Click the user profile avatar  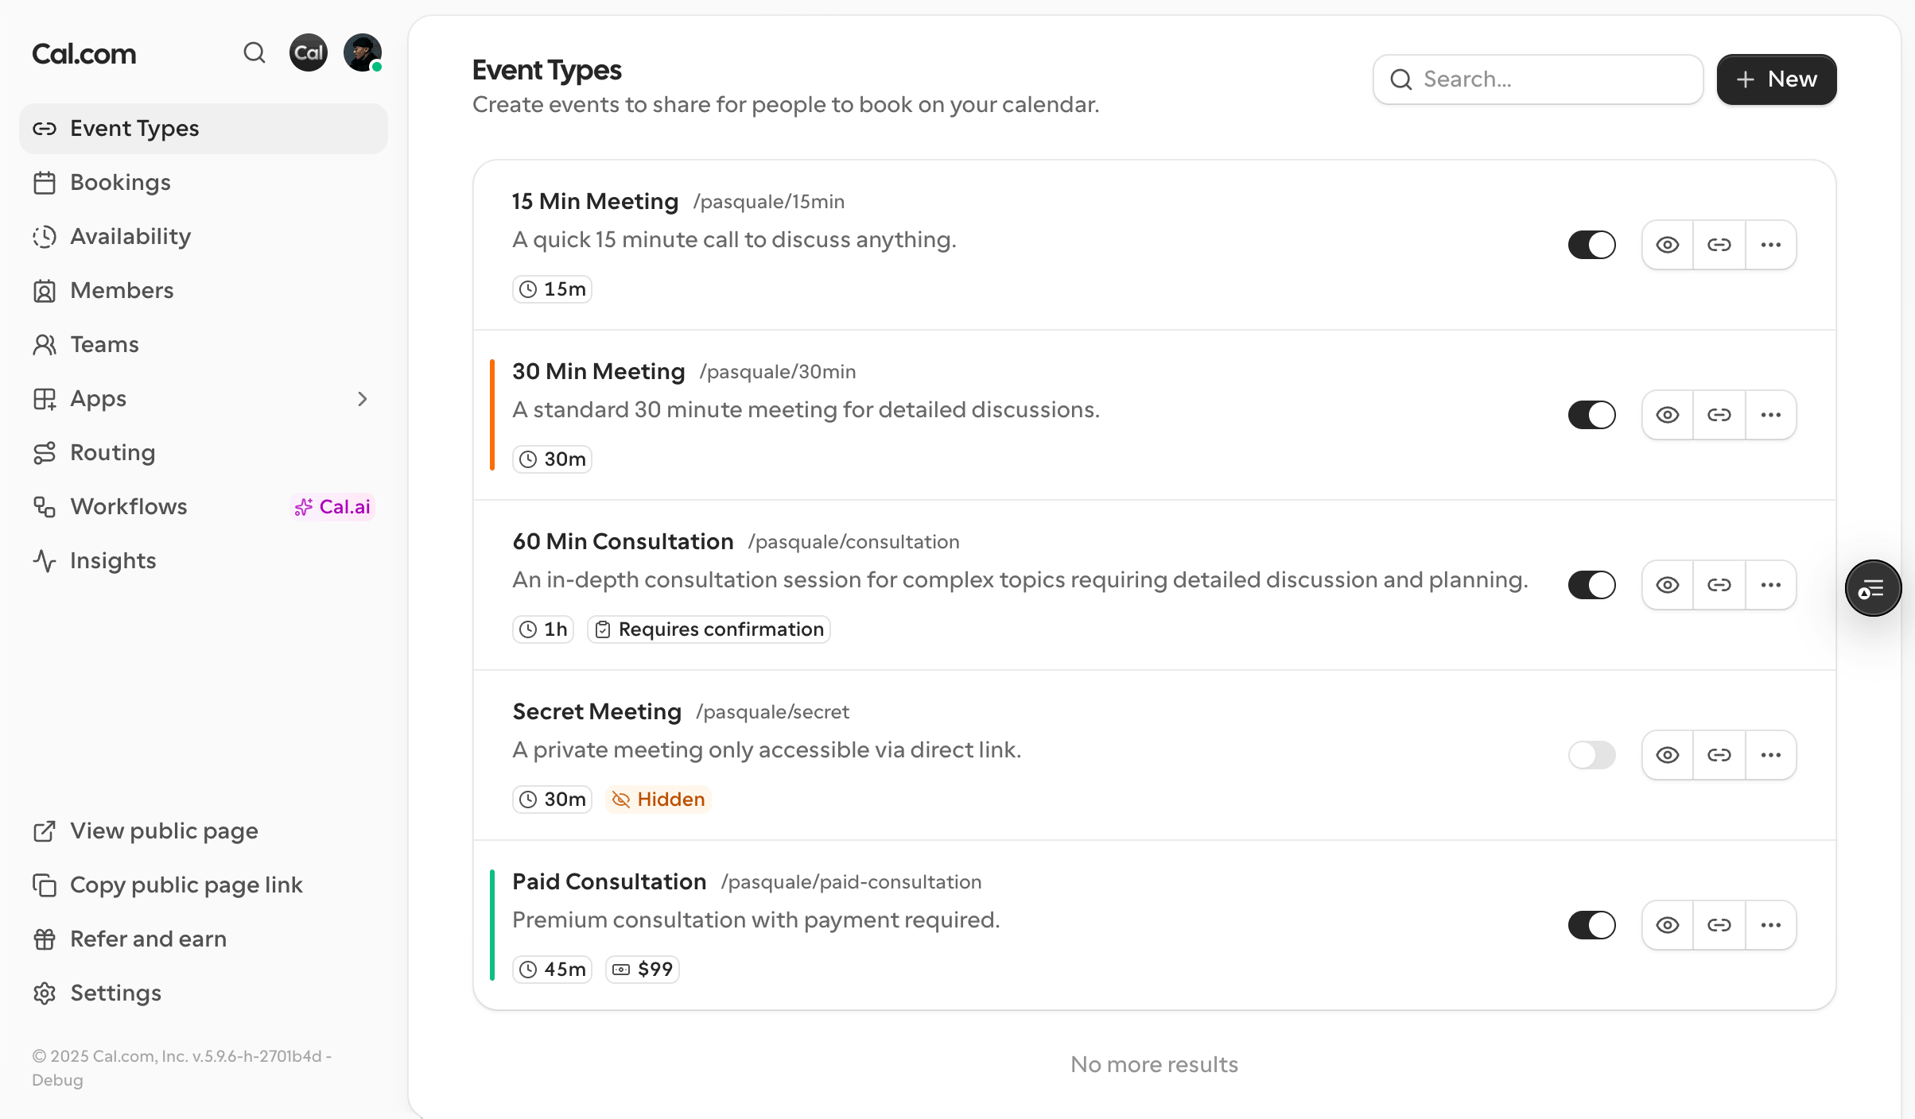pyautogui.click(x=363, y=53)
